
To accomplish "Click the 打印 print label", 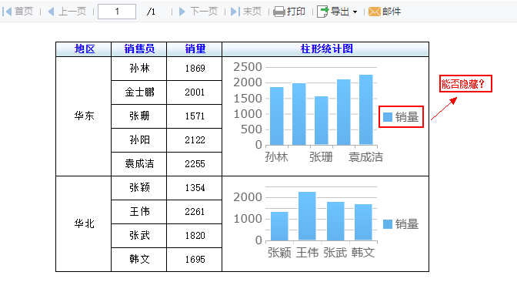I will click(x=295, y=12).
